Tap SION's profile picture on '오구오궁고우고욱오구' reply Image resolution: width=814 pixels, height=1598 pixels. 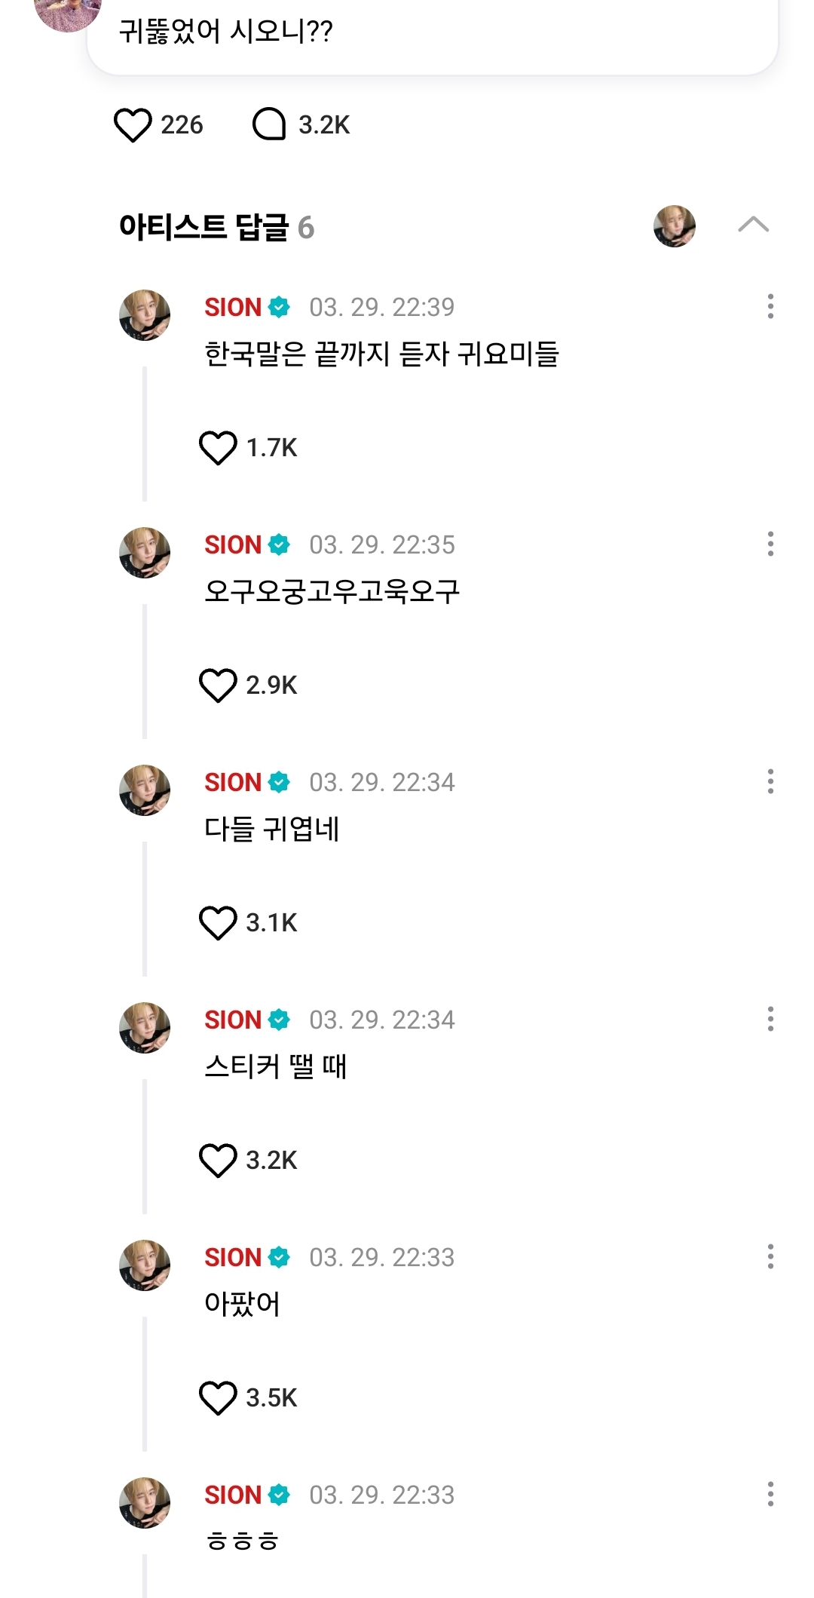pos(145,553)
